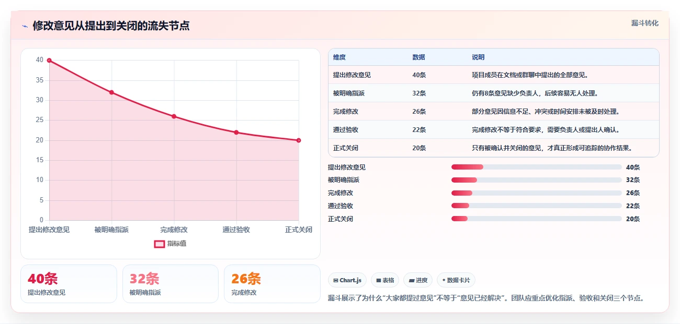Click the 20条 value beside progress bars

pyautogui.click(x=633, y=219)
